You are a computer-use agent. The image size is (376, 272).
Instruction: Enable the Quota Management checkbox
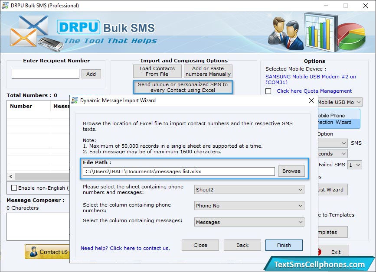[268, 91]
